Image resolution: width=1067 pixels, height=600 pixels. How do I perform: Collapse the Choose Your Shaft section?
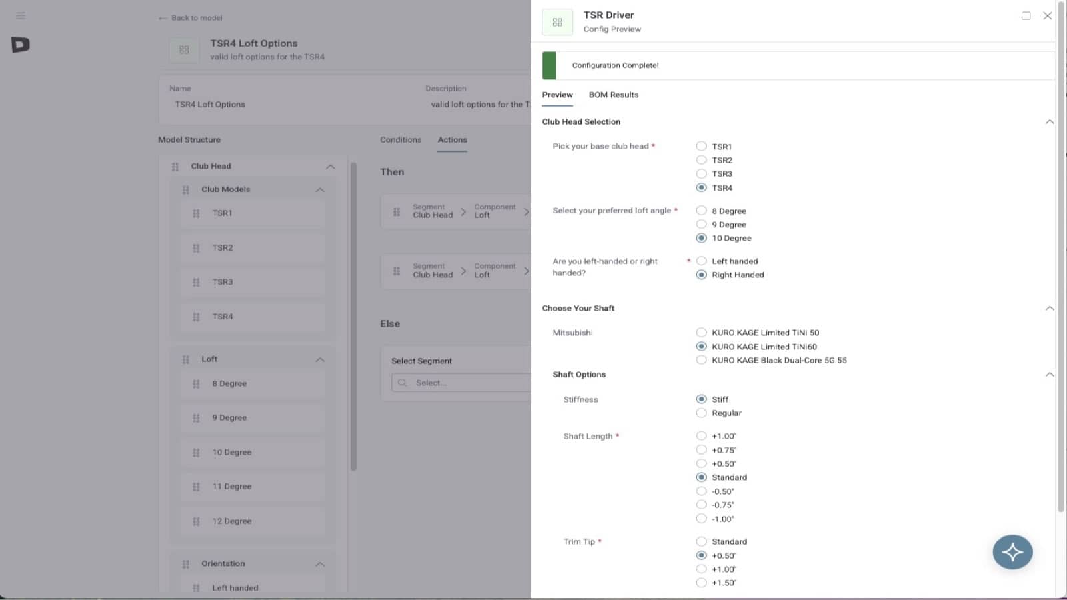[1050, 308]
